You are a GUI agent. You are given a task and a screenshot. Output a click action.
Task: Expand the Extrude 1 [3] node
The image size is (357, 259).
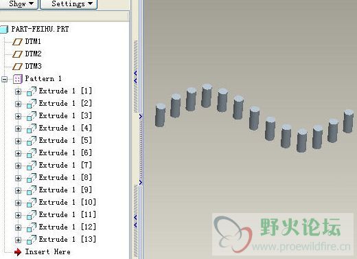18,116
